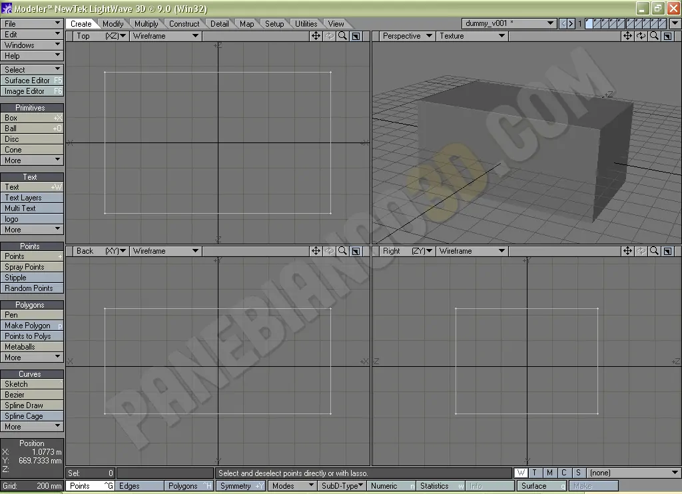682x494 pixels.
Task: Select the highlighted layer 1 slot
Action: pyautogui.click(x=589, y=23)
